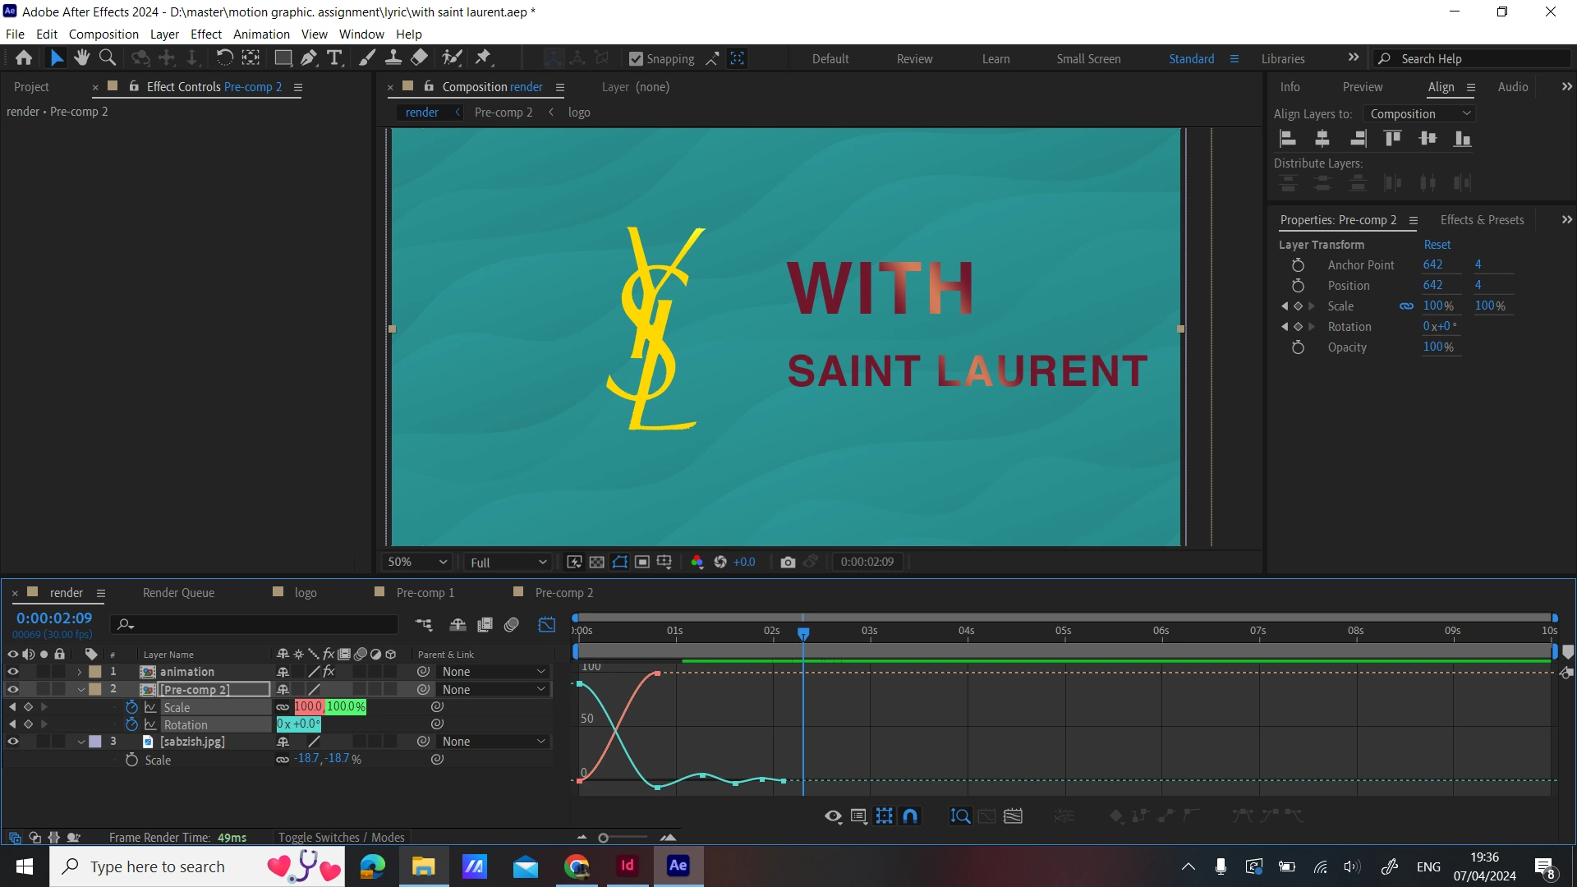Select the Brush tool

click(367, 57)
